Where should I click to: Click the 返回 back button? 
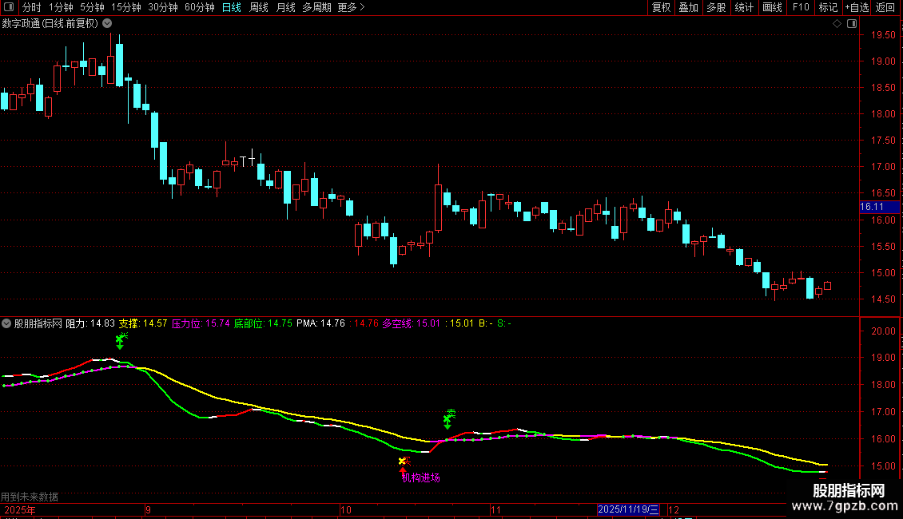click(885, 7)
